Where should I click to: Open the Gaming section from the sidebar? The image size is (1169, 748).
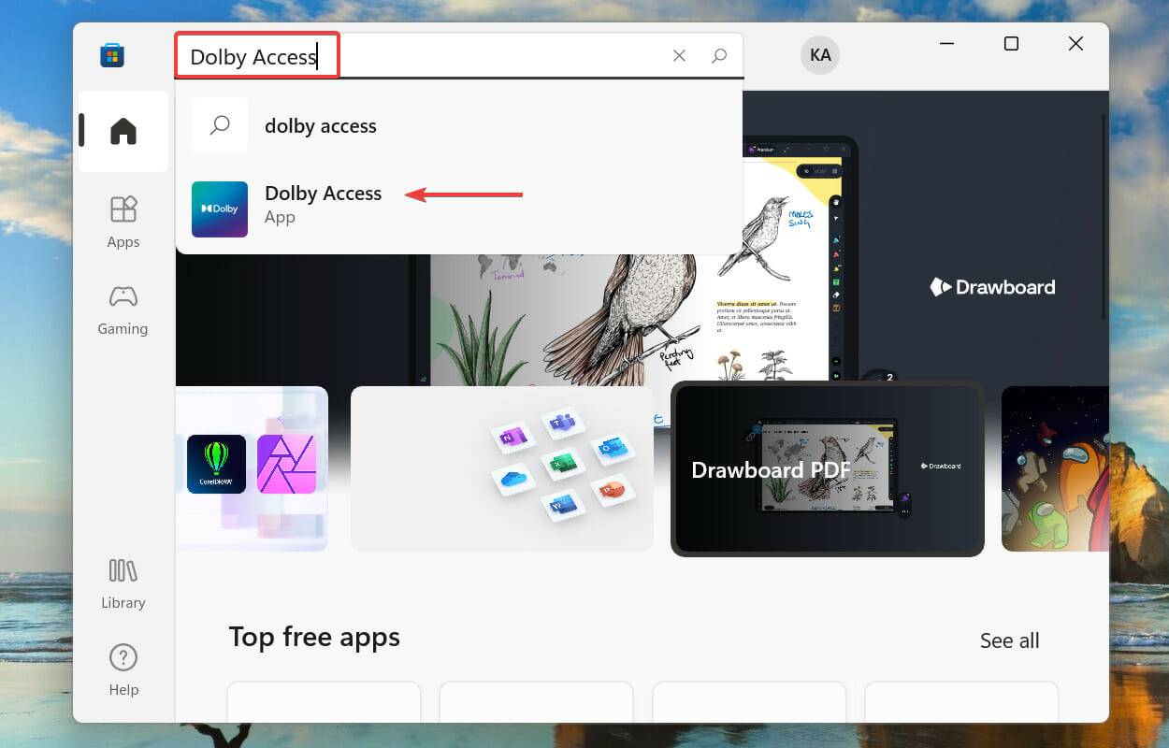pos(123,309)
